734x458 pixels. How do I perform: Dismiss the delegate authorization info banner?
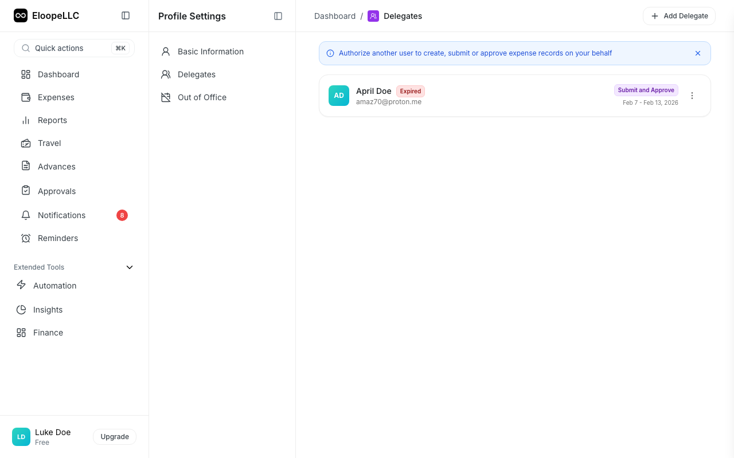(x=698, y=53)
